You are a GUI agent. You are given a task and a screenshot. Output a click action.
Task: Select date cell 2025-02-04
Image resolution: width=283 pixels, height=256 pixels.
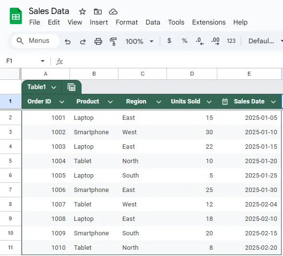[249, 204]
